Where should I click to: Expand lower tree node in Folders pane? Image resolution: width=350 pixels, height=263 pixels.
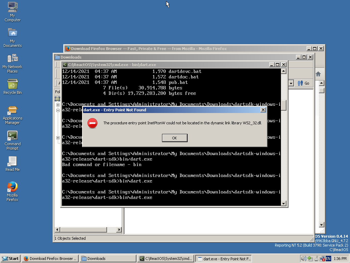pyautogui.click(x=58, y=138)
